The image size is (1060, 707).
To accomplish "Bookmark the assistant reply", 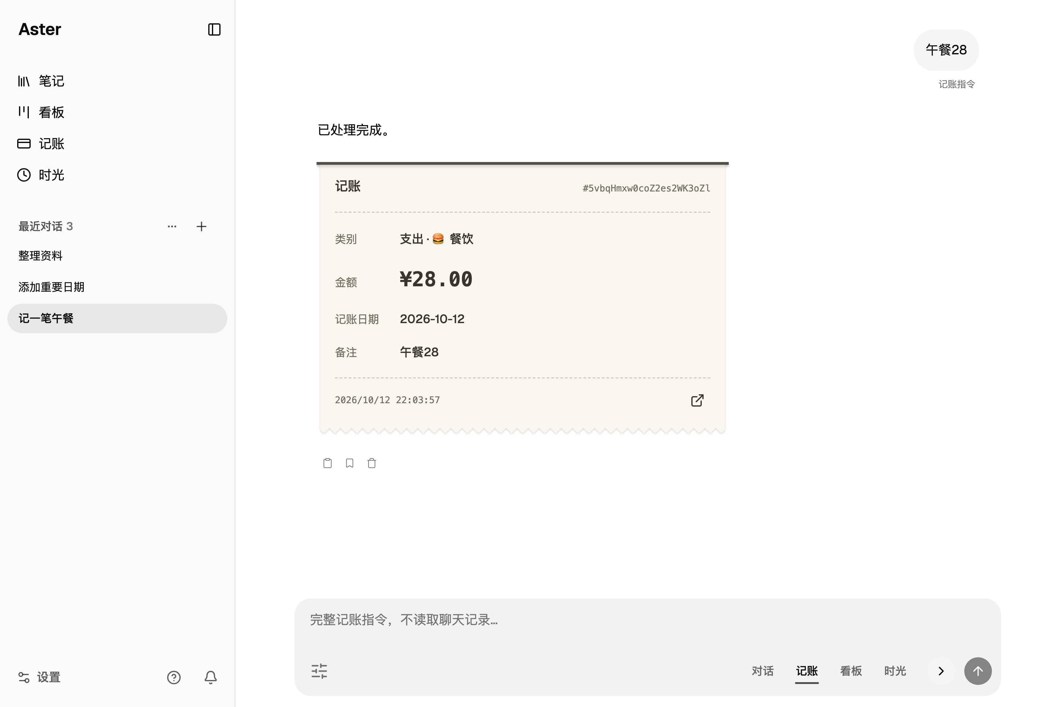I will tap(350, 463).
